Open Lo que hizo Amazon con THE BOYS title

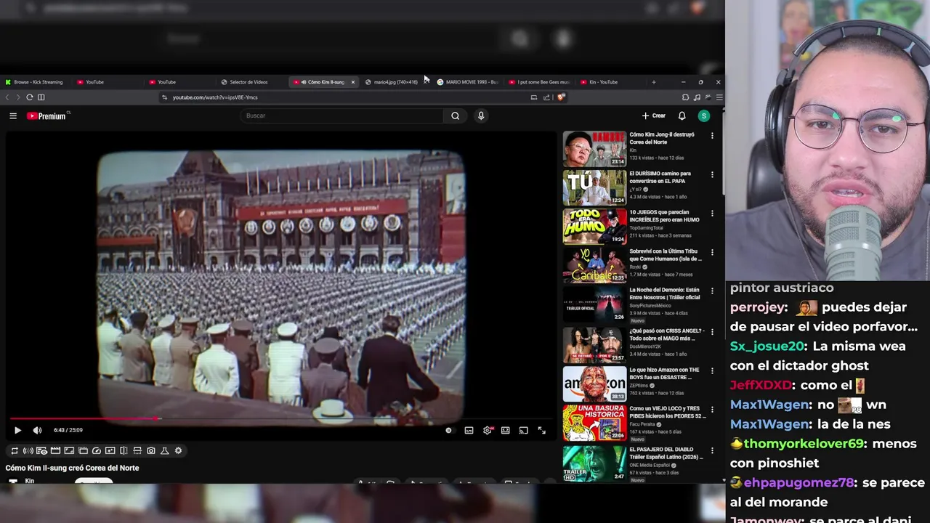pyautogui.click(x=664, y=373)
